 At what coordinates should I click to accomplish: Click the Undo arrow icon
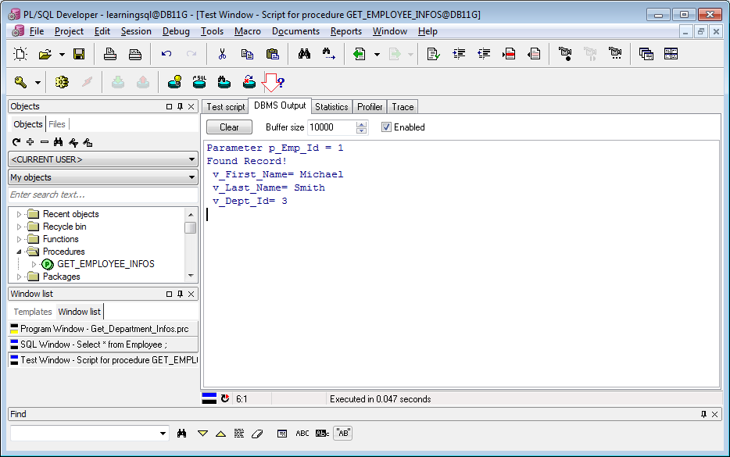(166, 54)
